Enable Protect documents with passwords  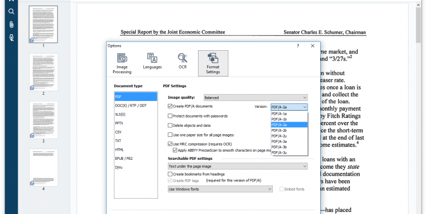170,116
